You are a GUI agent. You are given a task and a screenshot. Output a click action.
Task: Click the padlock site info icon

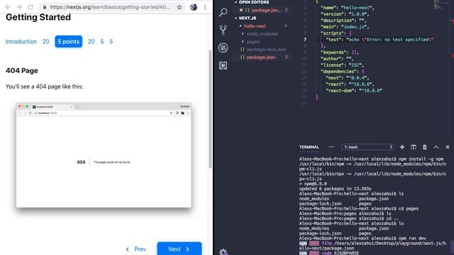(45, 7)
